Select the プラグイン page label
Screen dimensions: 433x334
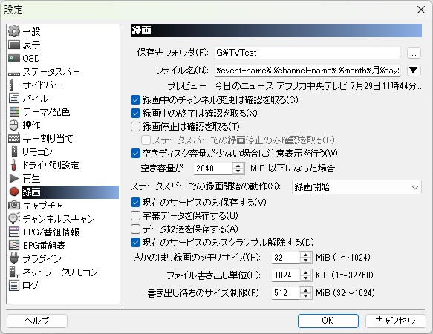tap(42, 258)
